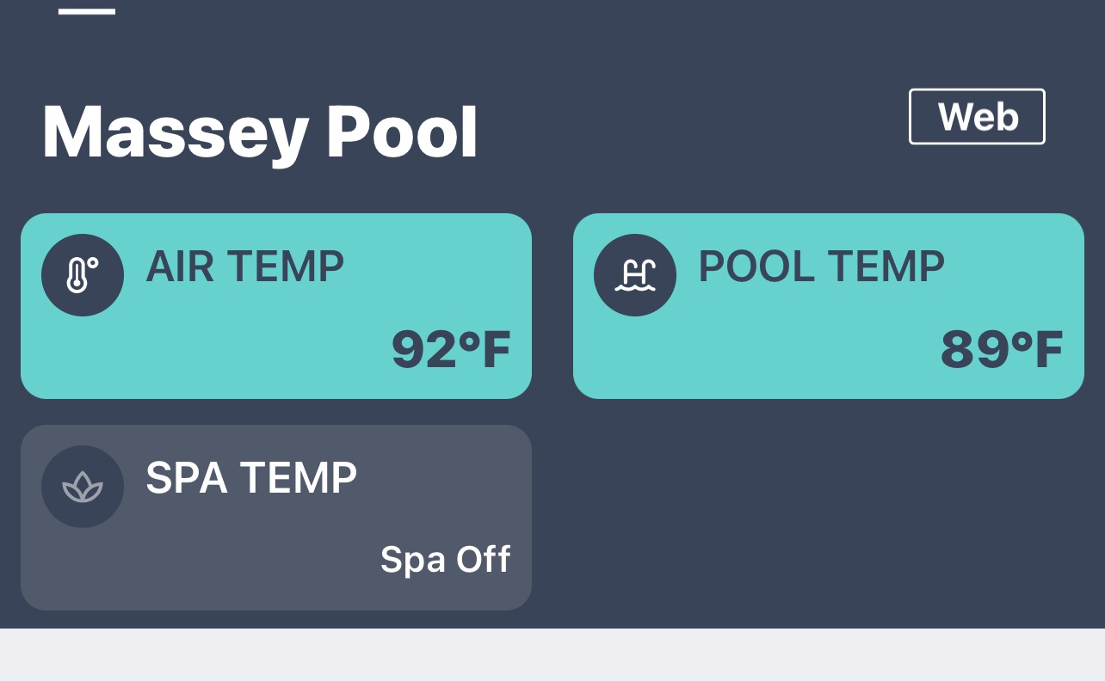Toggle the spa via Spa Off text
1105x681 pixels.
[446, 560]
